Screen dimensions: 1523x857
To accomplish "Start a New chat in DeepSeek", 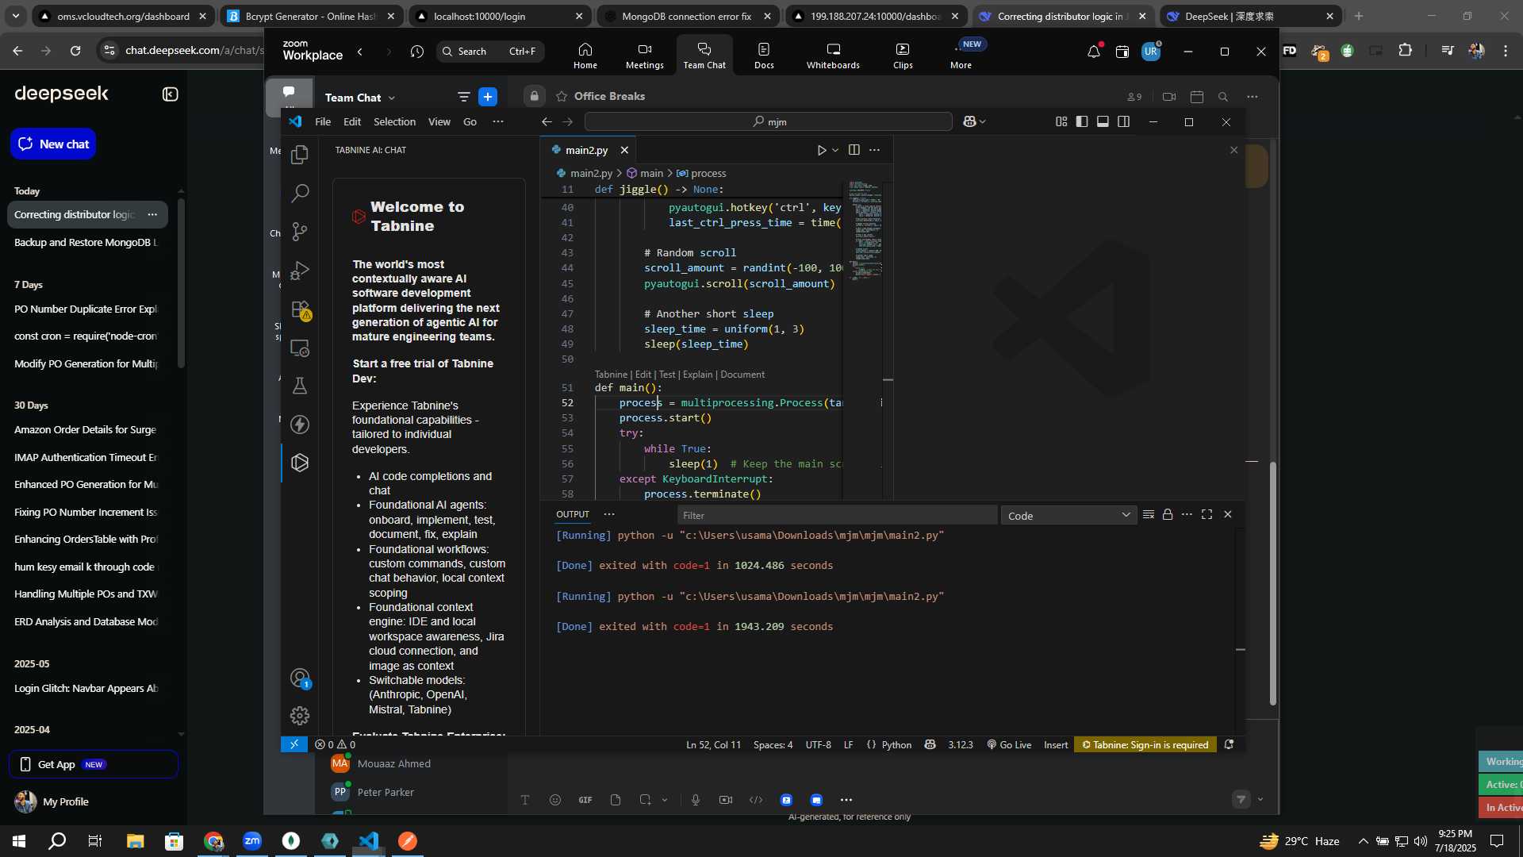I will (53, 144).
